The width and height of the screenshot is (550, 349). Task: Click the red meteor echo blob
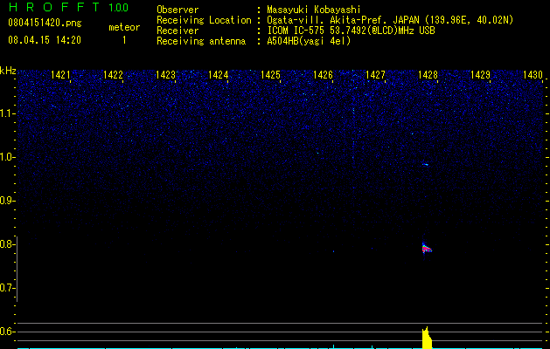426,249
